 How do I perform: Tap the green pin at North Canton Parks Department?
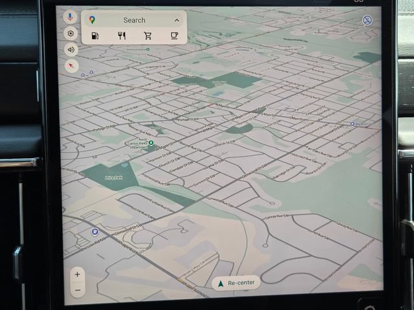(151, 143)
